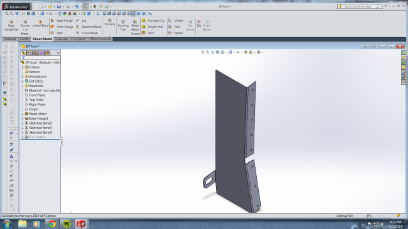Select Material <not specified> tree item
This screenshot has height=229, width=408.
(42, 90)
